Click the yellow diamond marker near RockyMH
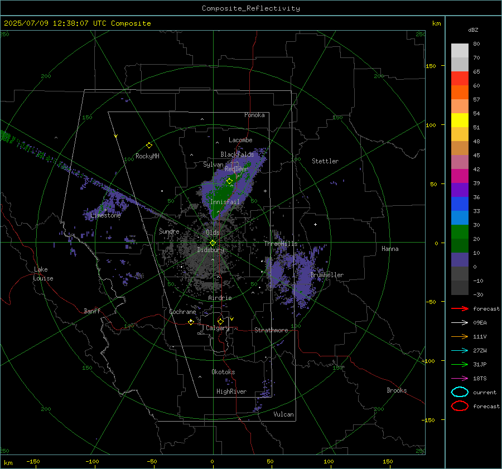Image resolution: width=502 pixels, height=469 pixels. pos(149,146)
